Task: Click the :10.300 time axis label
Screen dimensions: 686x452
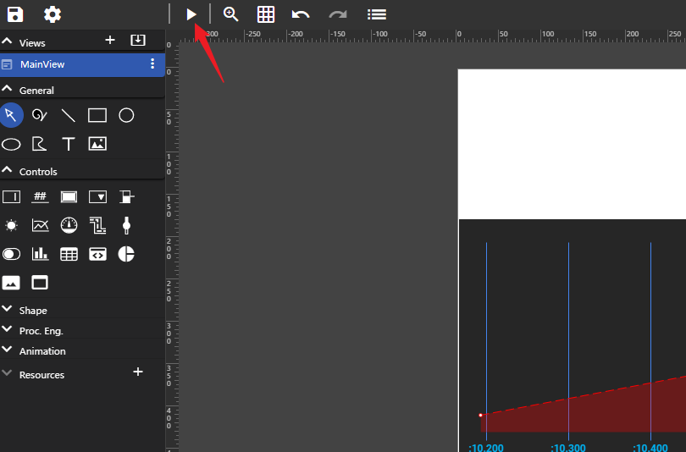Action: click(568, 448)
